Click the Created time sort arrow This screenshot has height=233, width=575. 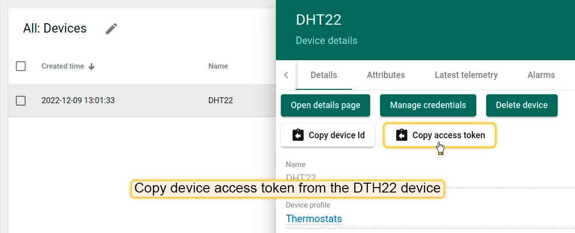point(91,67)
